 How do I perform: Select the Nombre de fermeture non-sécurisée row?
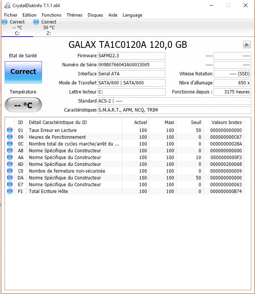click(124, 171)
